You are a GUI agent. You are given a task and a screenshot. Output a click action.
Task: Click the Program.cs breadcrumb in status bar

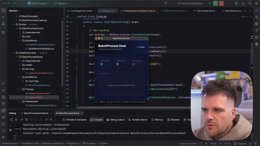(73, 144)
